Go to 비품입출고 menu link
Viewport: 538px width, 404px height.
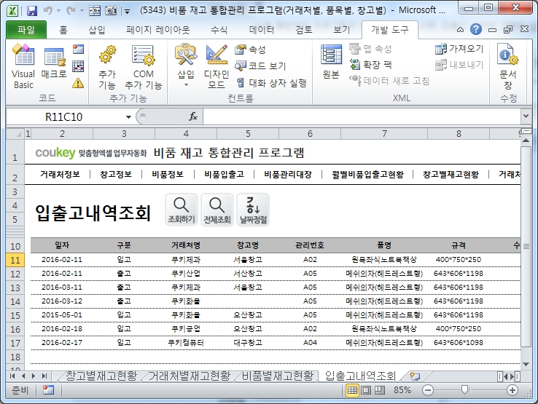(224, 175)
